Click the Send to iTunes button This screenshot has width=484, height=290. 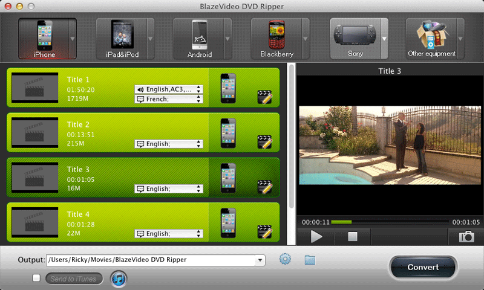74,279
